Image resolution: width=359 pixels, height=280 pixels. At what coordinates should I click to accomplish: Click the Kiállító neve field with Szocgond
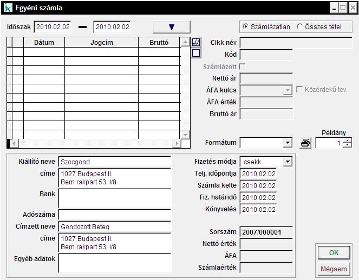click(114, 162)
